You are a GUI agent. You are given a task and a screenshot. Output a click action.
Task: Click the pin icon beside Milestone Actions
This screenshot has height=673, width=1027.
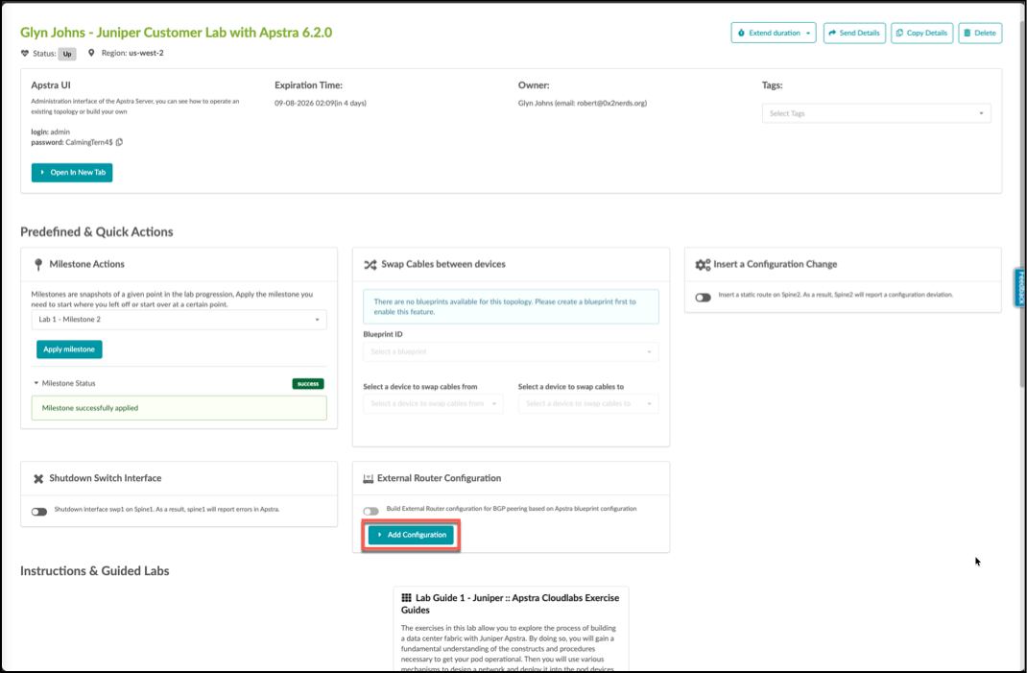click(x=38, y=264)
